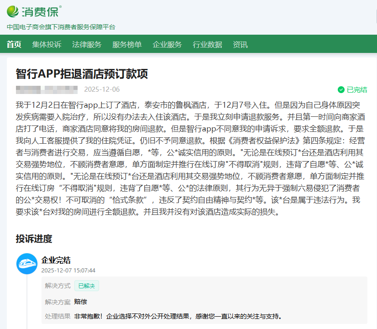The width and height of the screenshot is (377, 329).
Task: Open the 企业服务 navigation entry
Action: (x=167, y=45)
